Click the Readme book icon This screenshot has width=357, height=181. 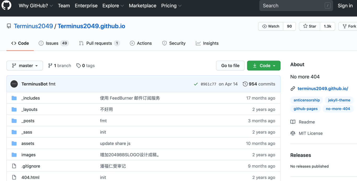tap(293, 122)
